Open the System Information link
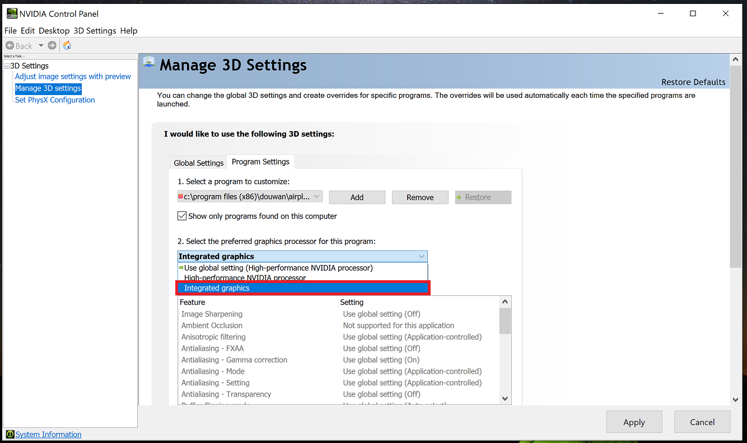 coord(48,434)
